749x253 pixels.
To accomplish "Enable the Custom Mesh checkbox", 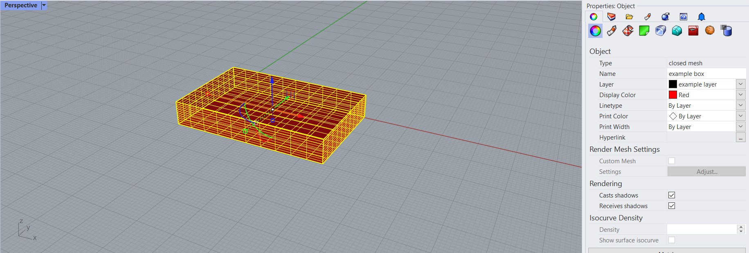I will click(x=672, y=161).
